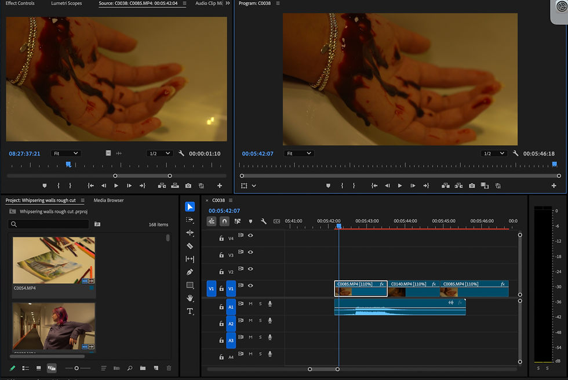Image resolution: width=568 pixels, height=380 pixels.
Task: Select C0140.MP4 clip in timeline
Action: tap(414, 288)
